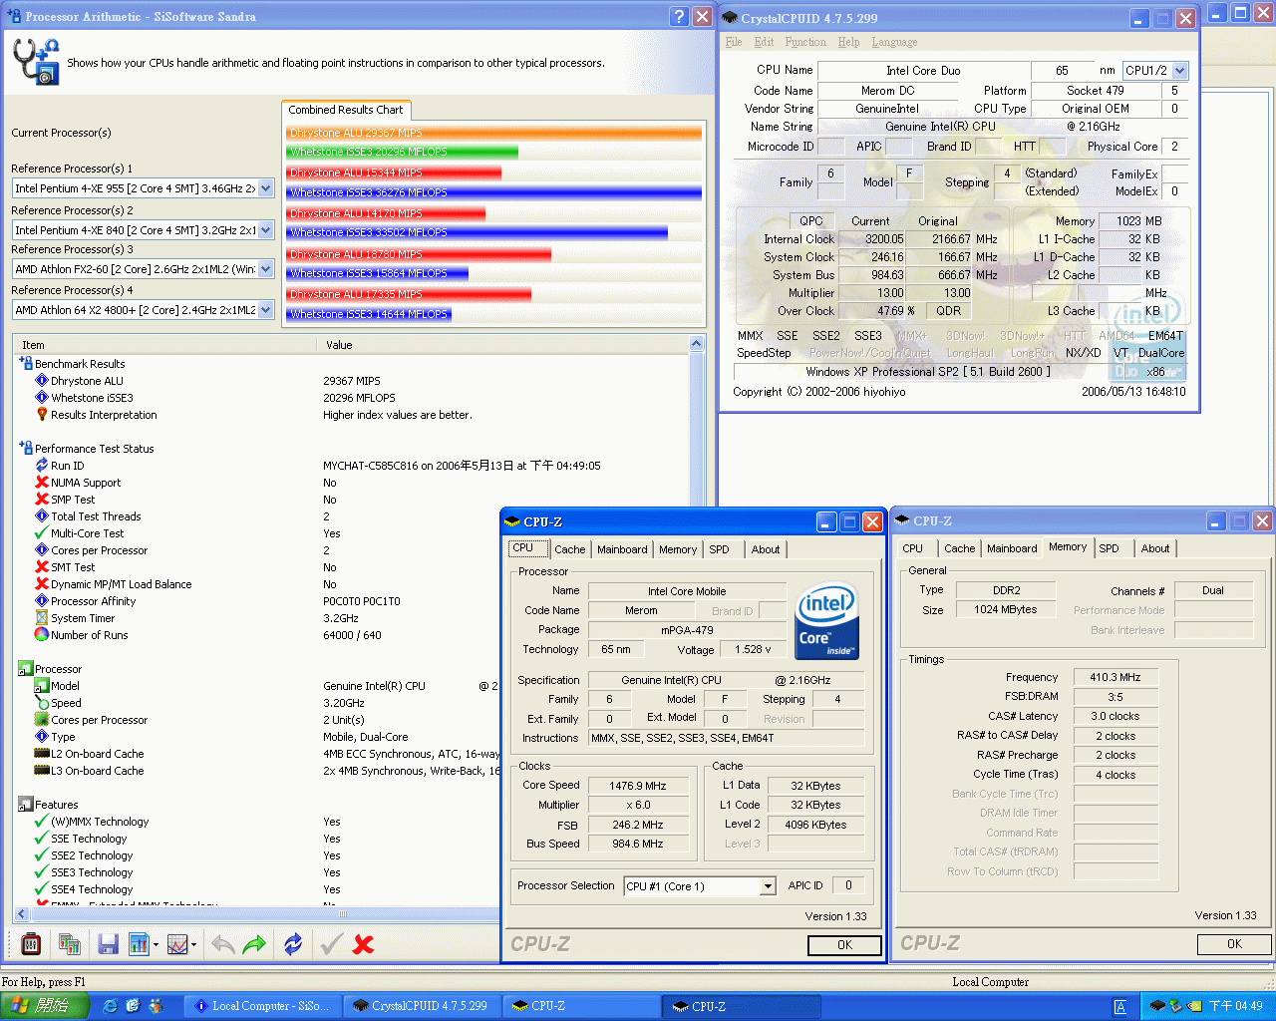The width and height of the screenshot is (1276, 1021).
Task: Click the orange Dhrystone ALU 29367 MIPS bar
Action: 494,133
